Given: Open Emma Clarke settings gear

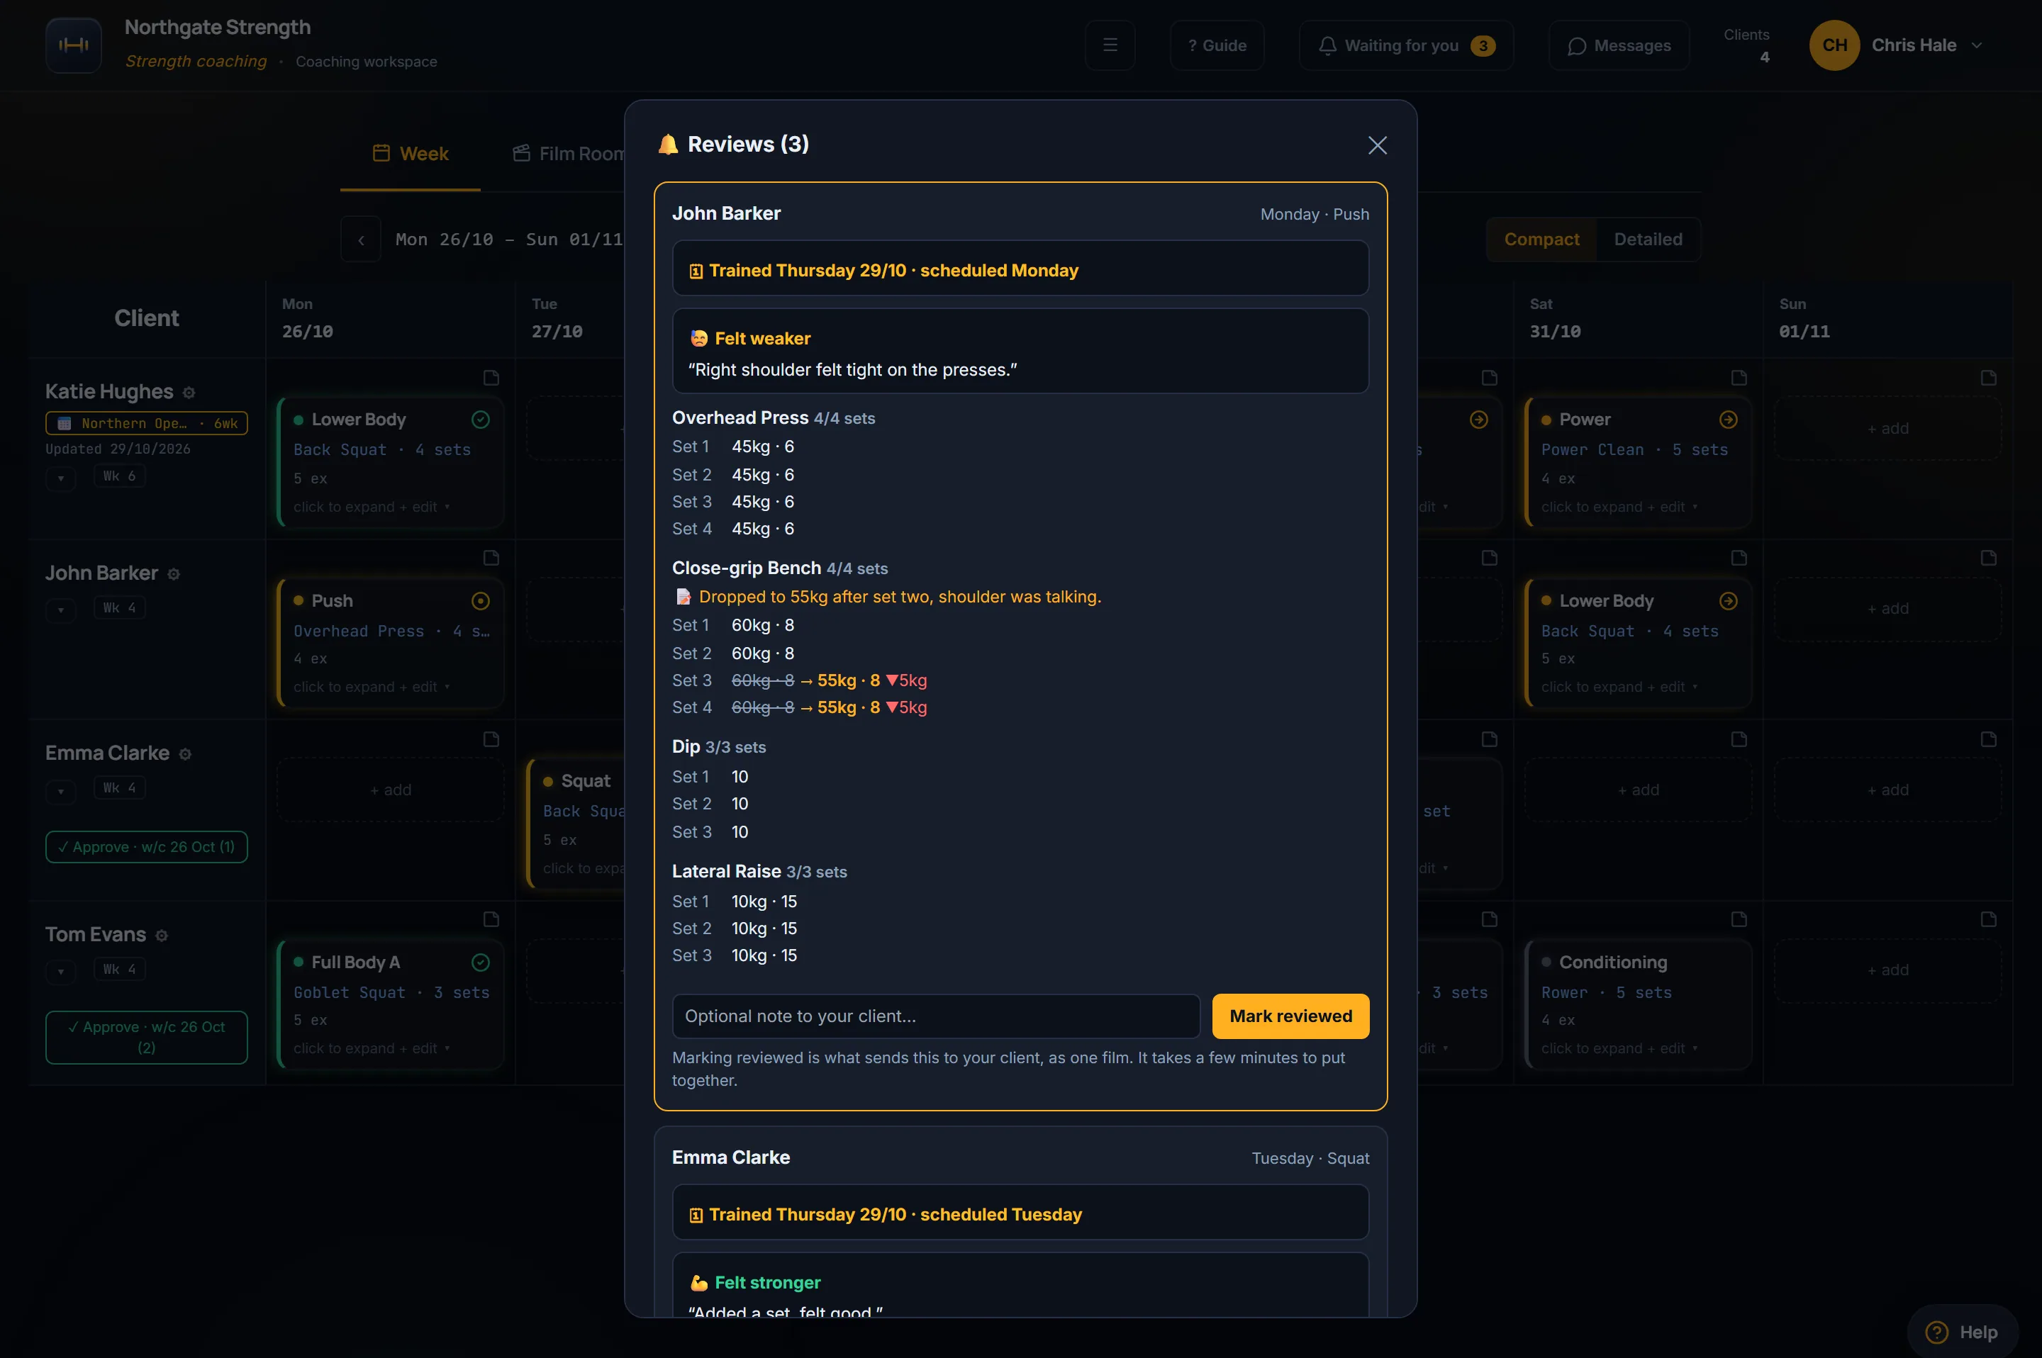Looking at the screenshot, I should tap(184, 754).
